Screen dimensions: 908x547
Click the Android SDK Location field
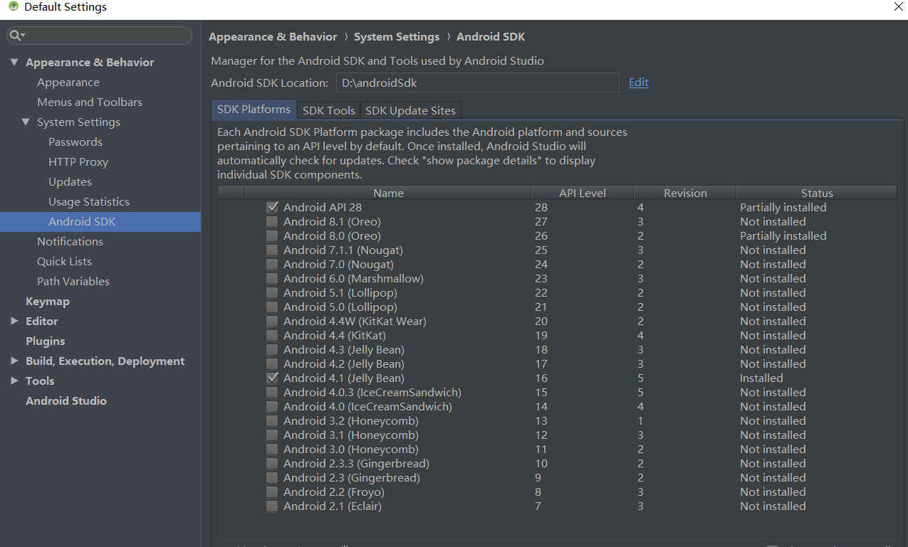(x=477, y=83)
